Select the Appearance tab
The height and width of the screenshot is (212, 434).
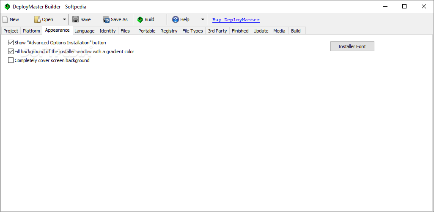click(x=57, y=30)
